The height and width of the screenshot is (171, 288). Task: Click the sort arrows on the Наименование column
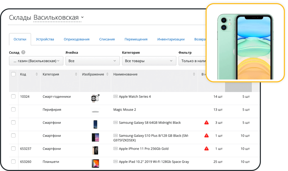194,74
